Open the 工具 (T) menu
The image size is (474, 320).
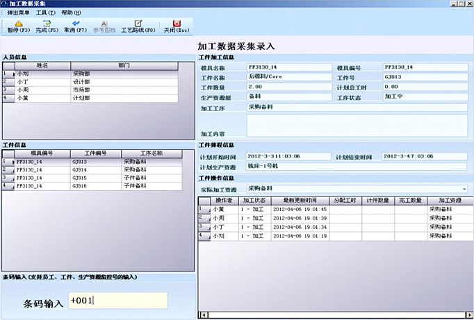(45, 12)
